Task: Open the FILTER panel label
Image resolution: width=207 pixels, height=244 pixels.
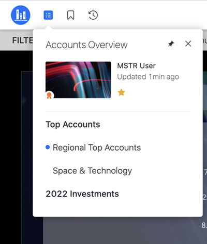Action: [x=22, y=40]
